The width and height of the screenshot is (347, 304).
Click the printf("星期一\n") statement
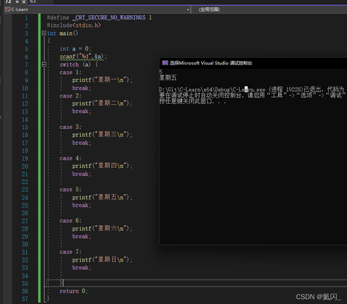point(102,80)
